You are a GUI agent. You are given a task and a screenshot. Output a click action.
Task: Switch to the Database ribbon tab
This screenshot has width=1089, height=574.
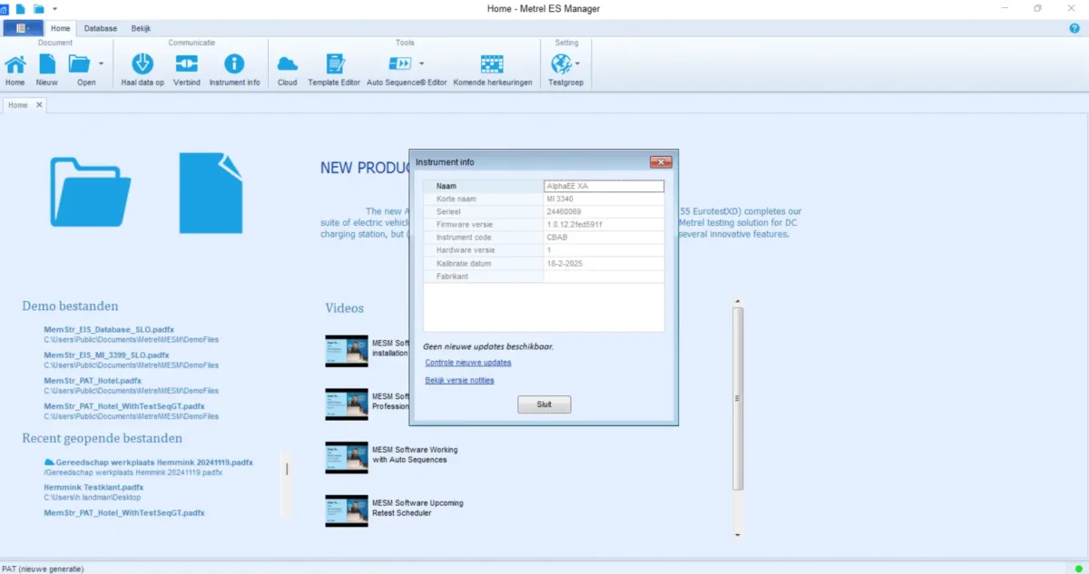[x=101, y=28]
